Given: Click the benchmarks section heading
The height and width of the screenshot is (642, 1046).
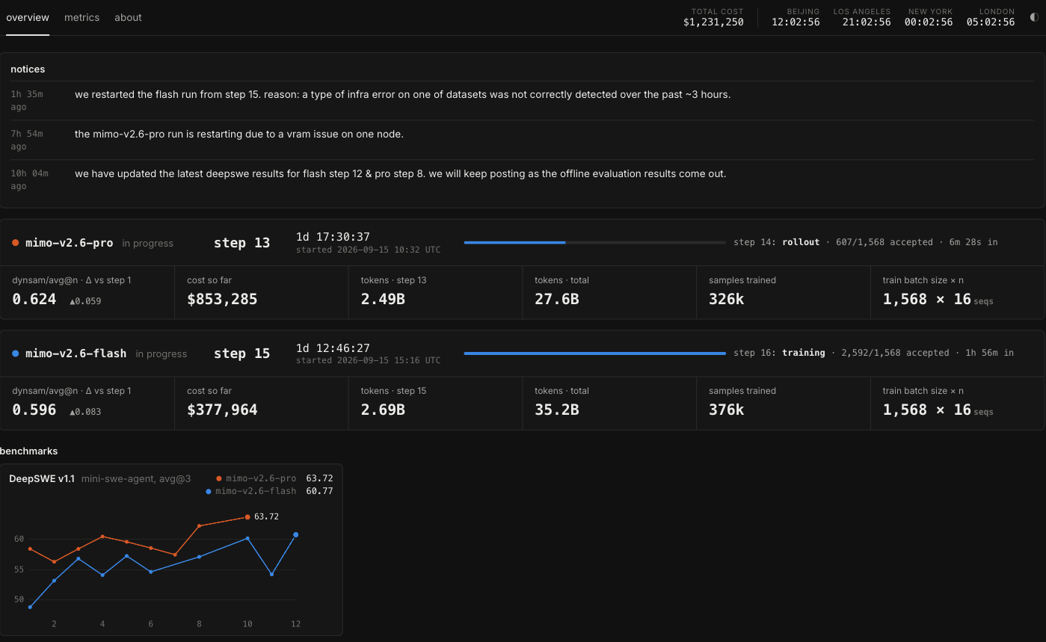Looking at the screenshot, I should pos(29,451).
